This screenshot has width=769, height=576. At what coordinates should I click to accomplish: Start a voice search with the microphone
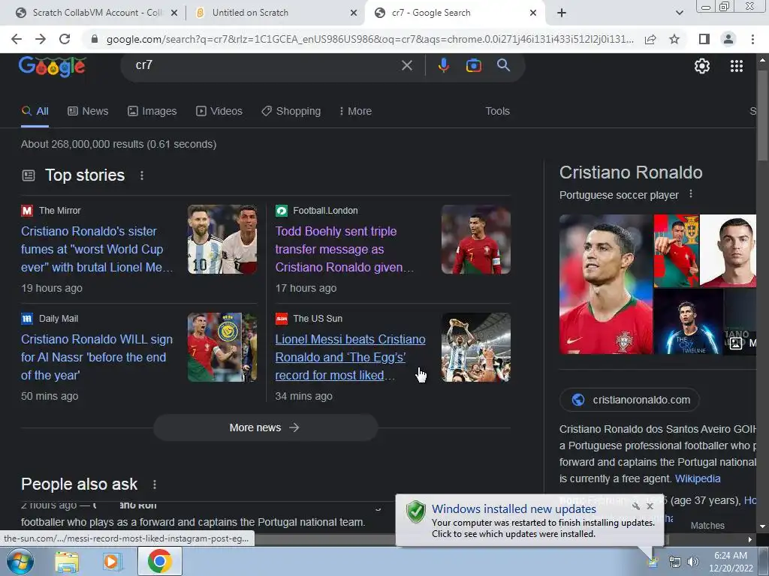tap(443, 65)
